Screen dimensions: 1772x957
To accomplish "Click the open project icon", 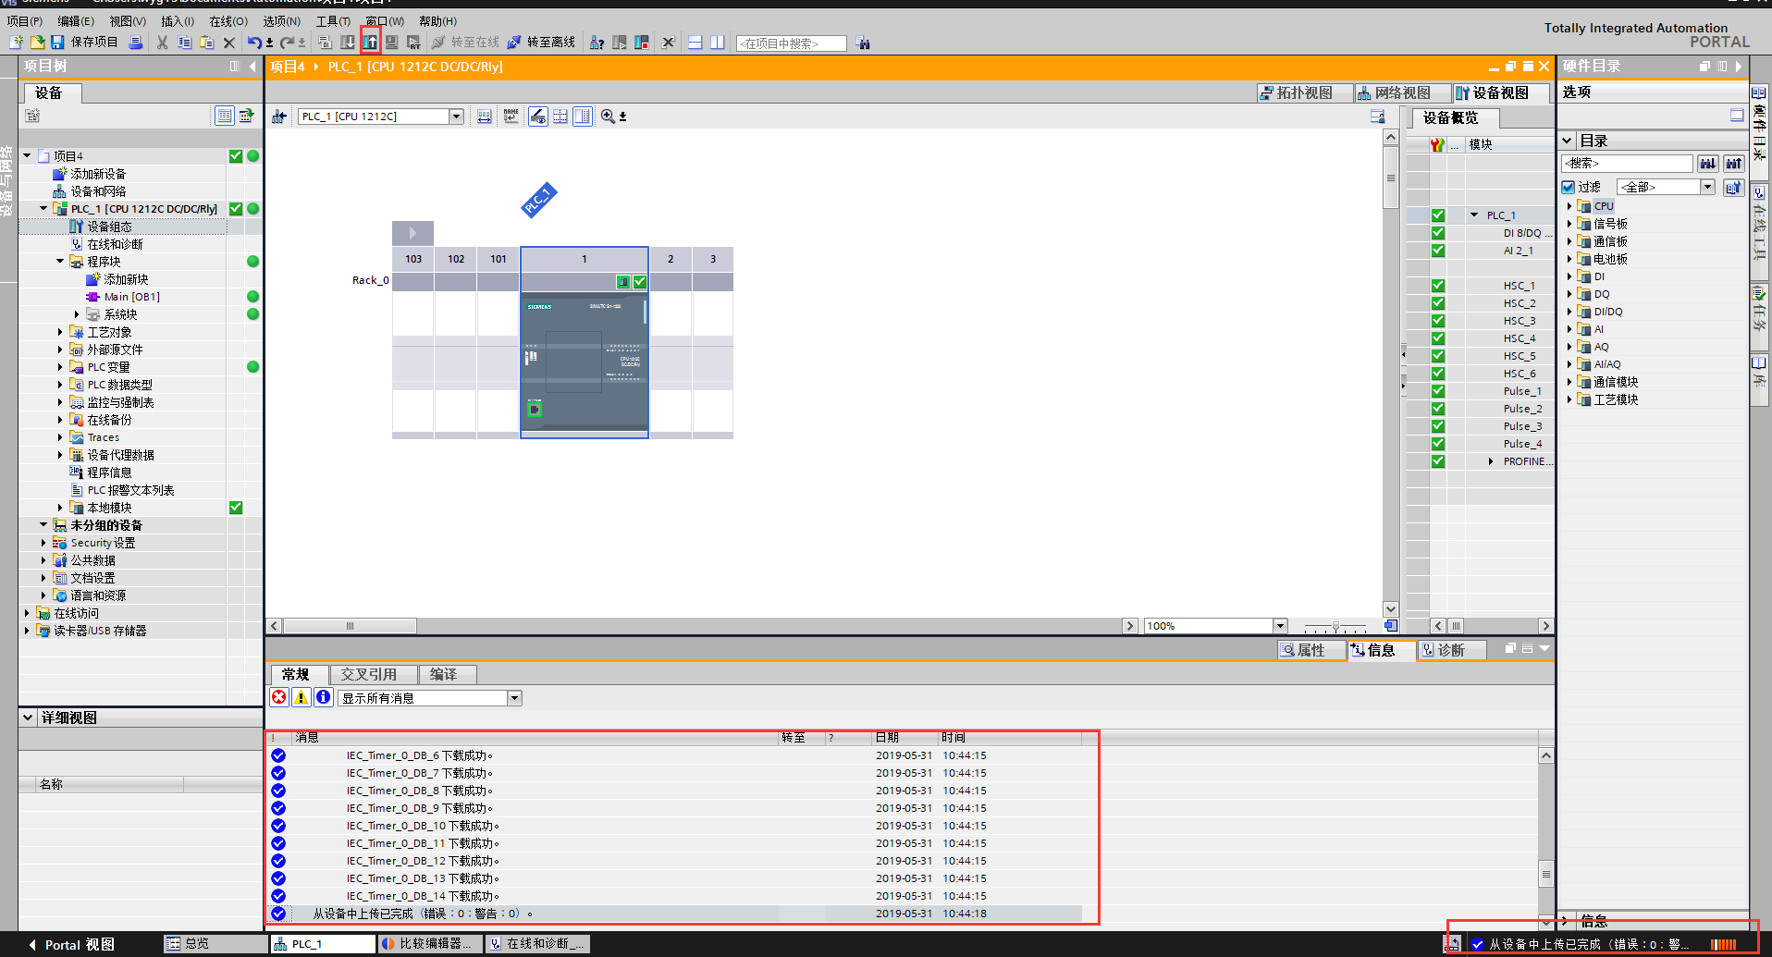I will coord(37,43).
